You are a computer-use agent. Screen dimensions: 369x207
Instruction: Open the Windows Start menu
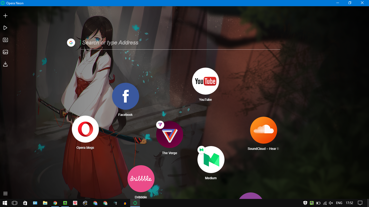[5, 203]
